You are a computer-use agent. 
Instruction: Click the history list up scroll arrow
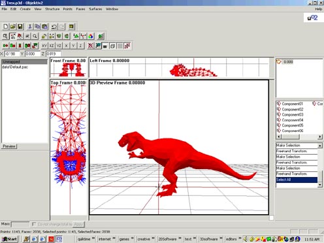point(320,146)
